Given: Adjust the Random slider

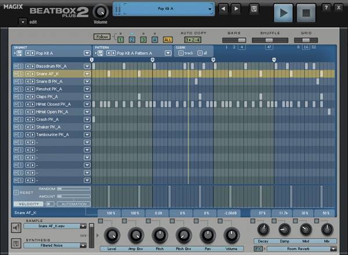Looking at the screenshot, I should pyautogui.click(x=74, y=189).
